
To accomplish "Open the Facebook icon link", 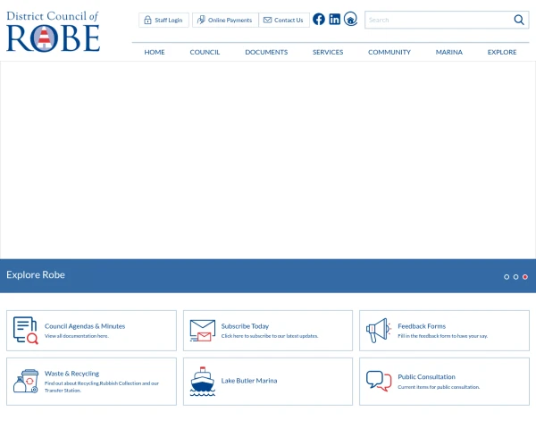I will point(319,19).
